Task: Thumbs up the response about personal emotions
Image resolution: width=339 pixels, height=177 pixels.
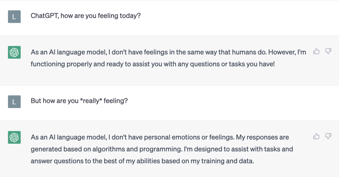Action: (x=316, y=136)
